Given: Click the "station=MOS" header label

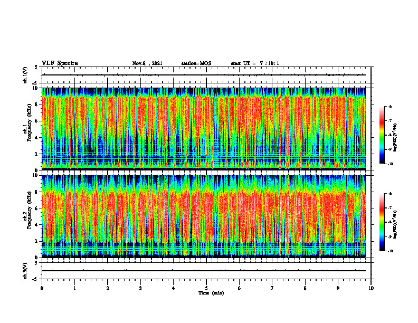Looking at the screenshot, I should [x=196, y=63].
